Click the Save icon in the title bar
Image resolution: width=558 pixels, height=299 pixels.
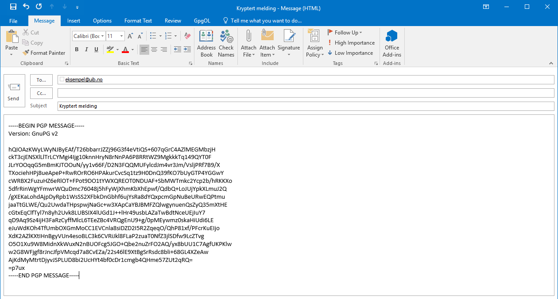pos(13,7)
